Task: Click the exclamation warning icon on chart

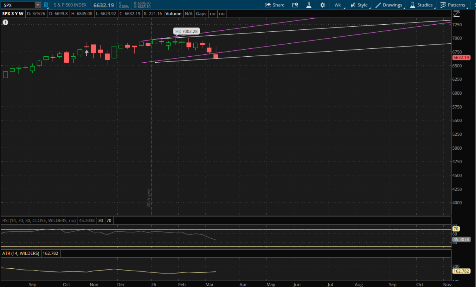Action: pyautogui.click(x=5, y=22)
